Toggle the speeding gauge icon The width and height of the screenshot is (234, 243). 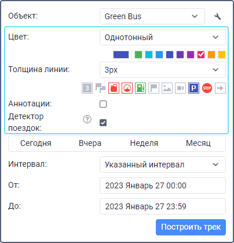[127, 88]
